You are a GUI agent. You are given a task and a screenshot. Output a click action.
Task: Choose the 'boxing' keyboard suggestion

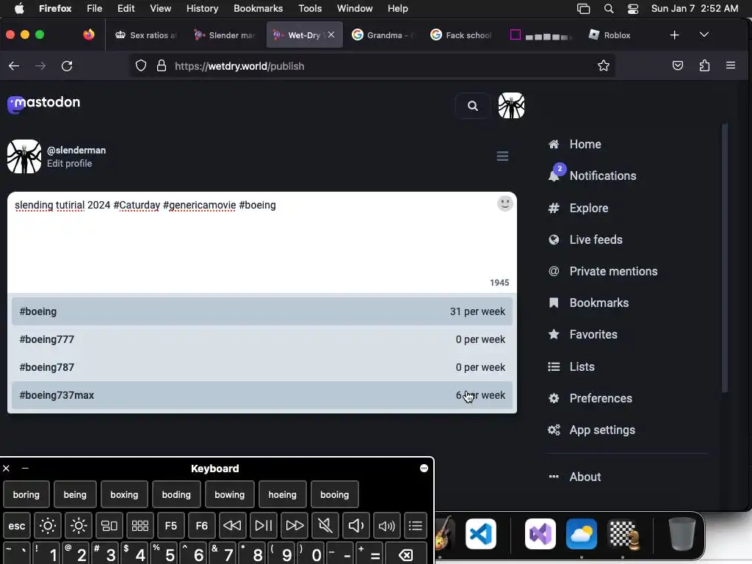(x=124, y=494)
